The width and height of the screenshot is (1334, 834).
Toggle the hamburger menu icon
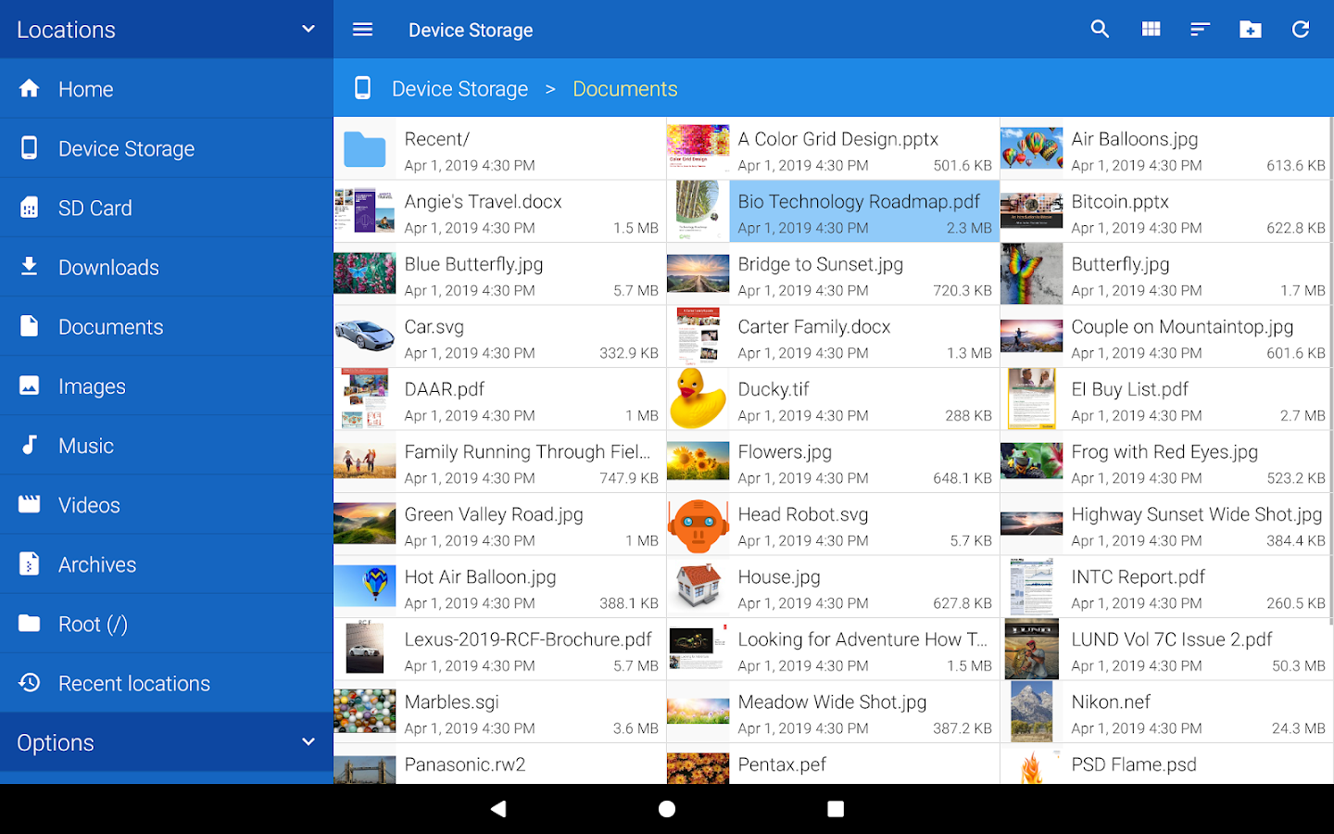(362, 30)
